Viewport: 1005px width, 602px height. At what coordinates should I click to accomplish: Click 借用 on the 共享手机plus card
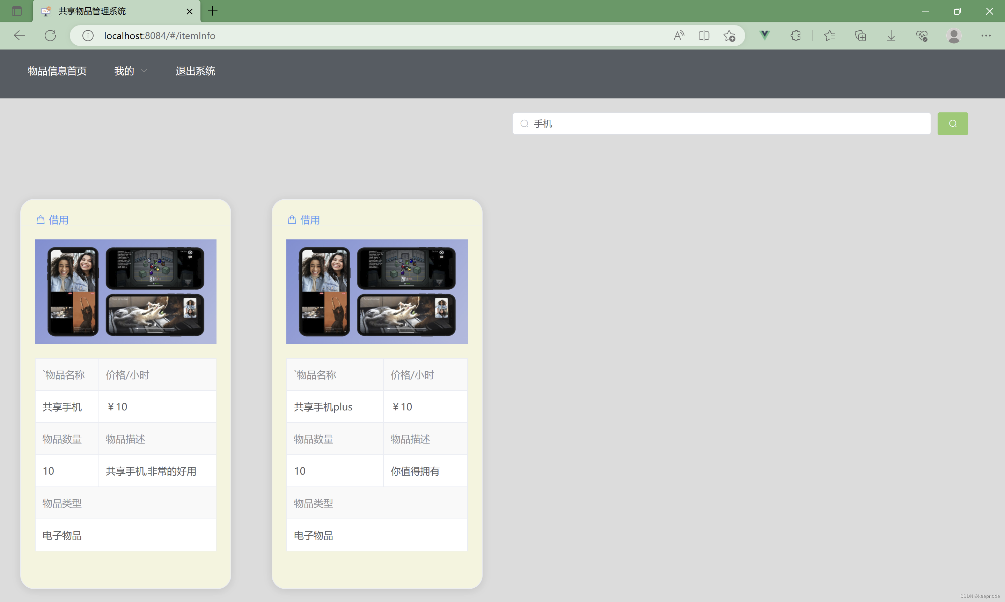click(x=310, y=220)
